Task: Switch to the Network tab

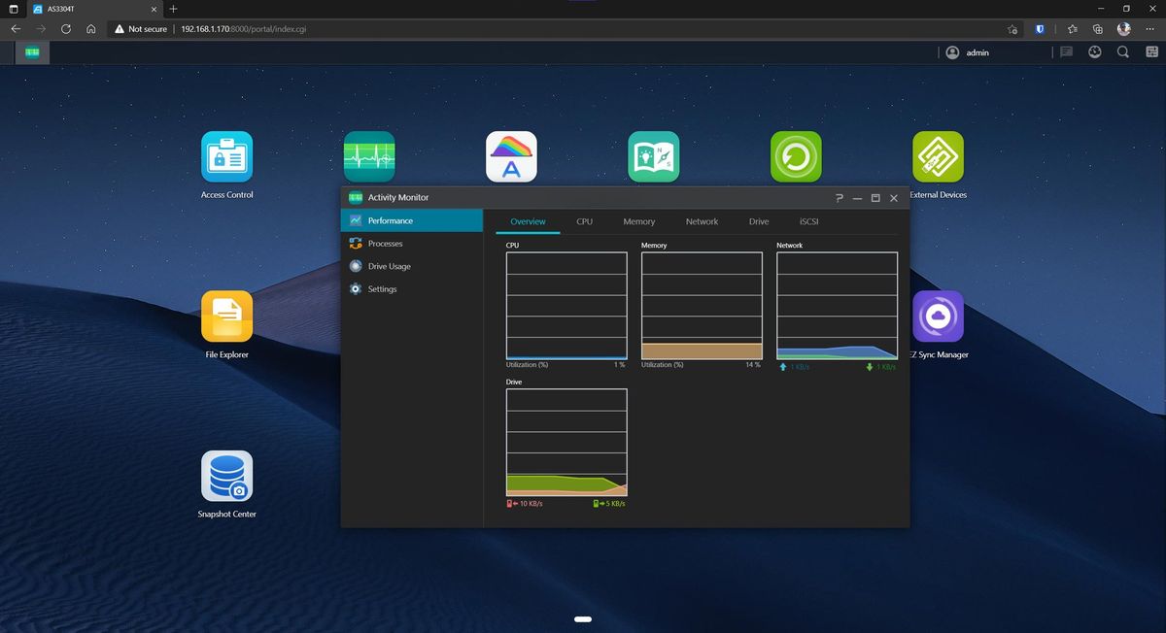Action: pyautogui.click(x=702, y=221)
